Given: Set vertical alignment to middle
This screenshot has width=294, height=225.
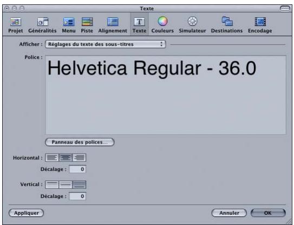Looking at the screenshot, I should click(66, 185).
